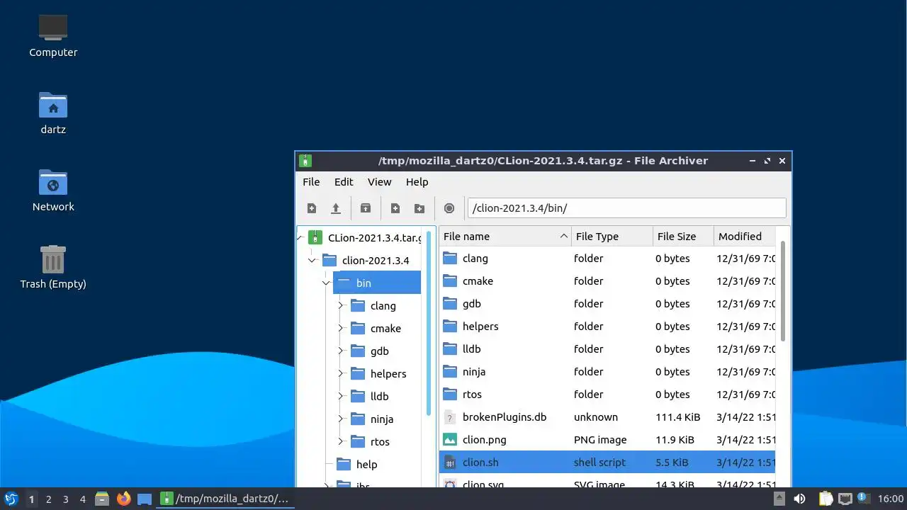Viewport: 907px width, 510px height.
Task: Show hidden tray icons with the up arrow
Action: pos(779,499)
